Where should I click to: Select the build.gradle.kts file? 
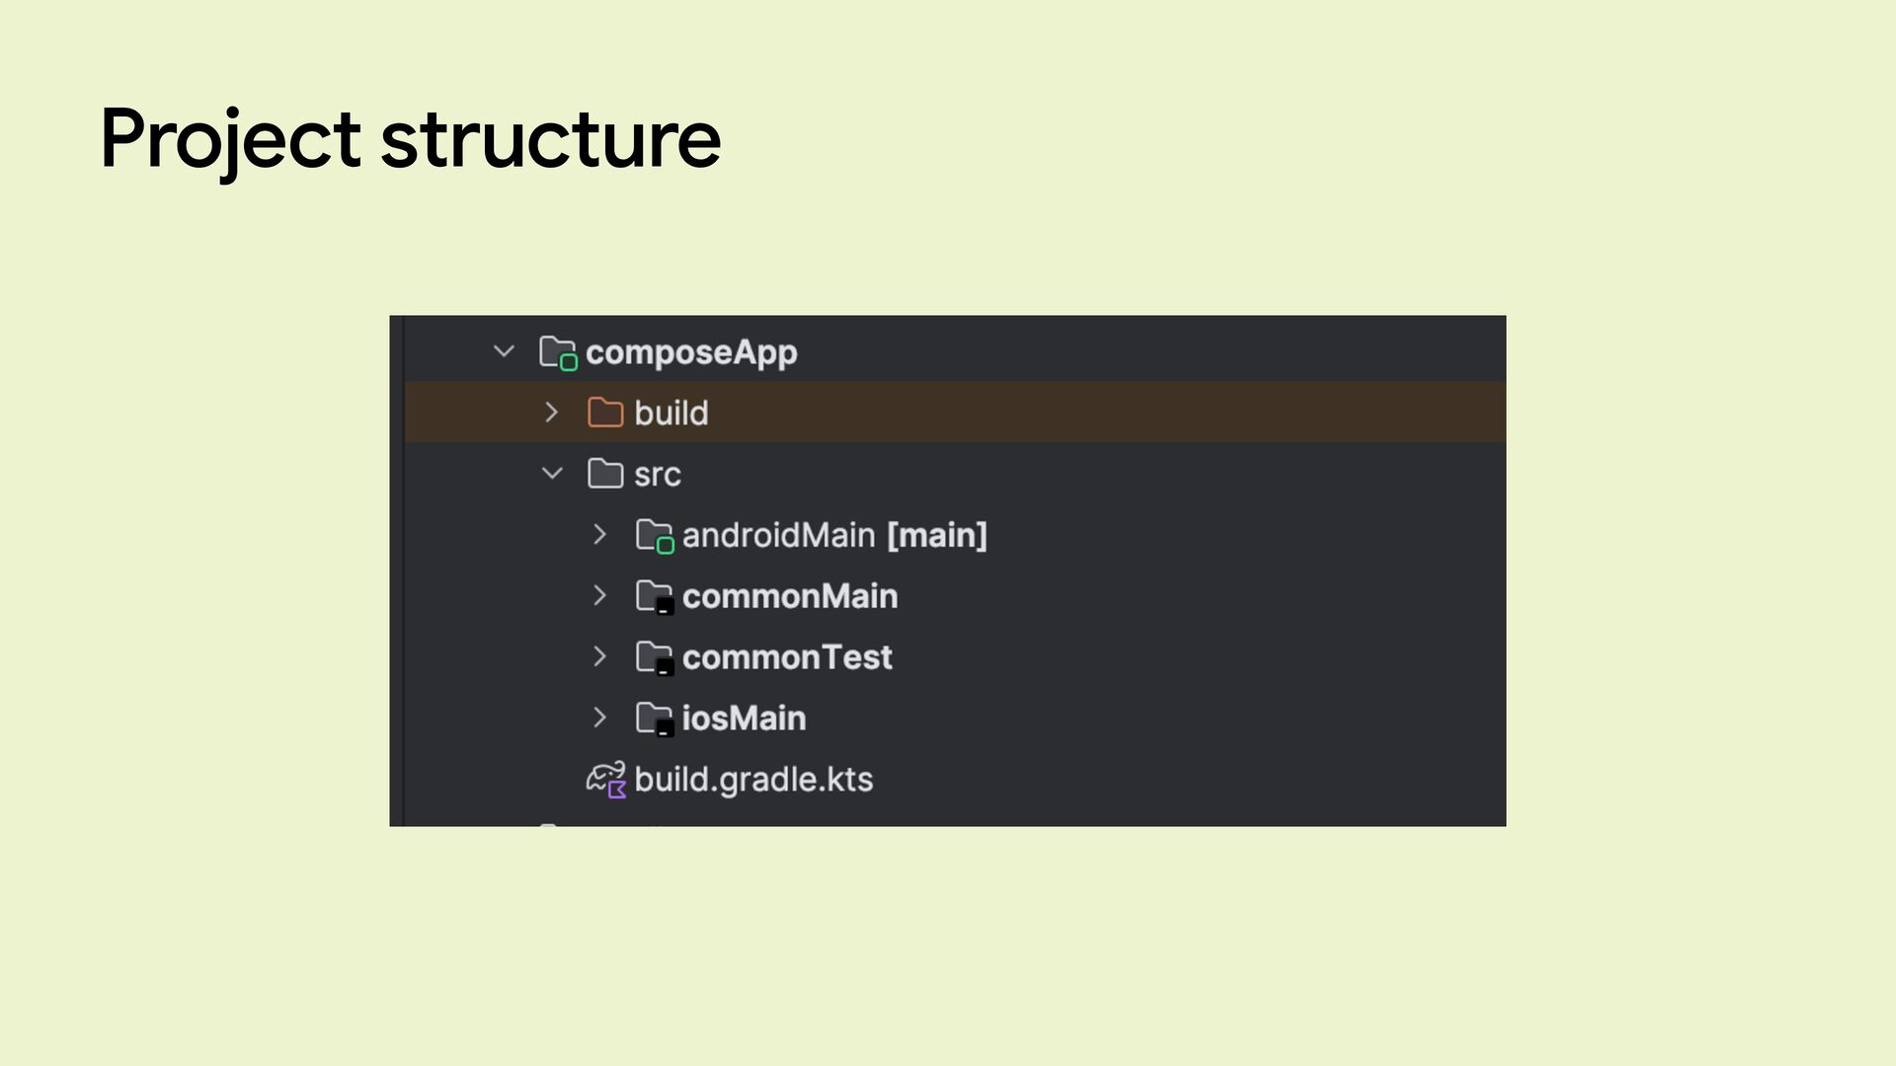tap(753, 780)
